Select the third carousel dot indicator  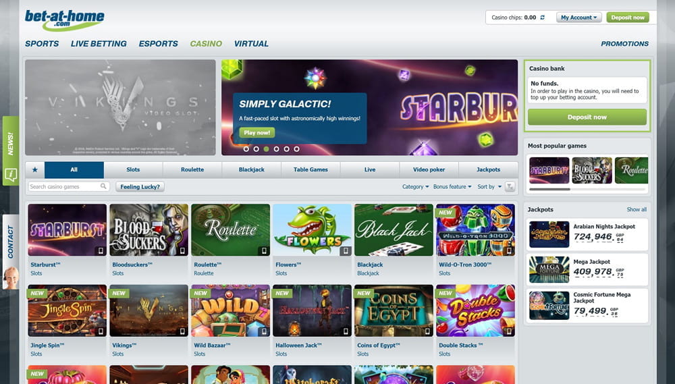pyautogui.click(x=267, y=148)
